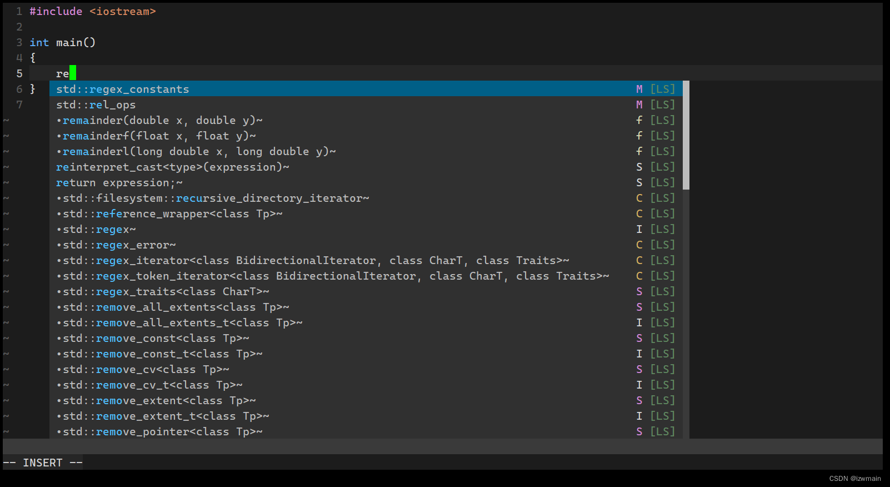The height and width of the screenshot is (487, 890).
Task: Click the M kind icon for regex_constants
Action: (639, 89)
